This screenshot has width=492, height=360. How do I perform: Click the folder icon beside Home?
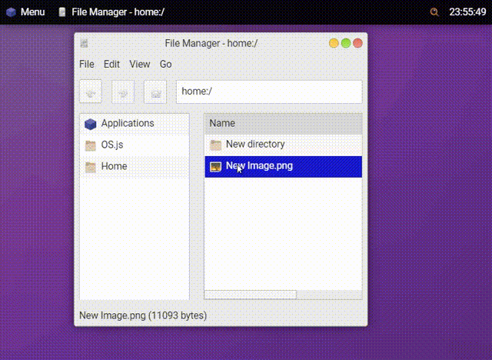pos(91,167)
